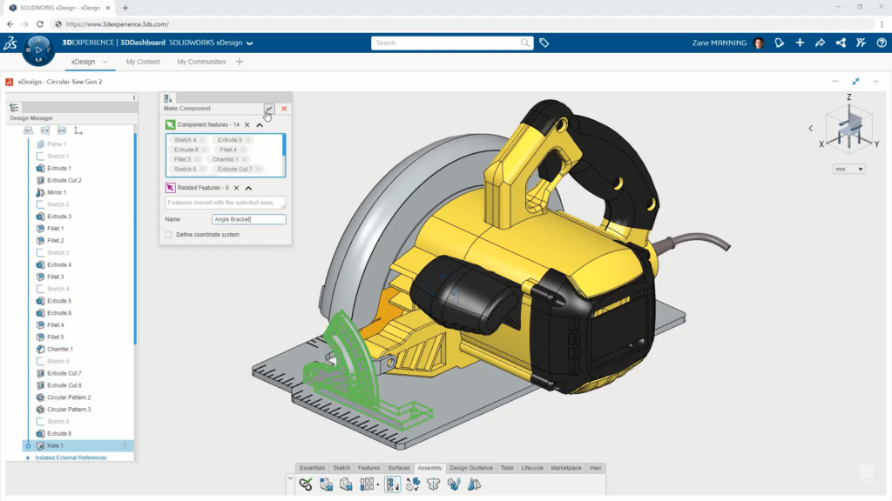The width and height of the screenshot is (892, 501).
Task: Select Mirror.1 in the tree
Action: [57, 192]
